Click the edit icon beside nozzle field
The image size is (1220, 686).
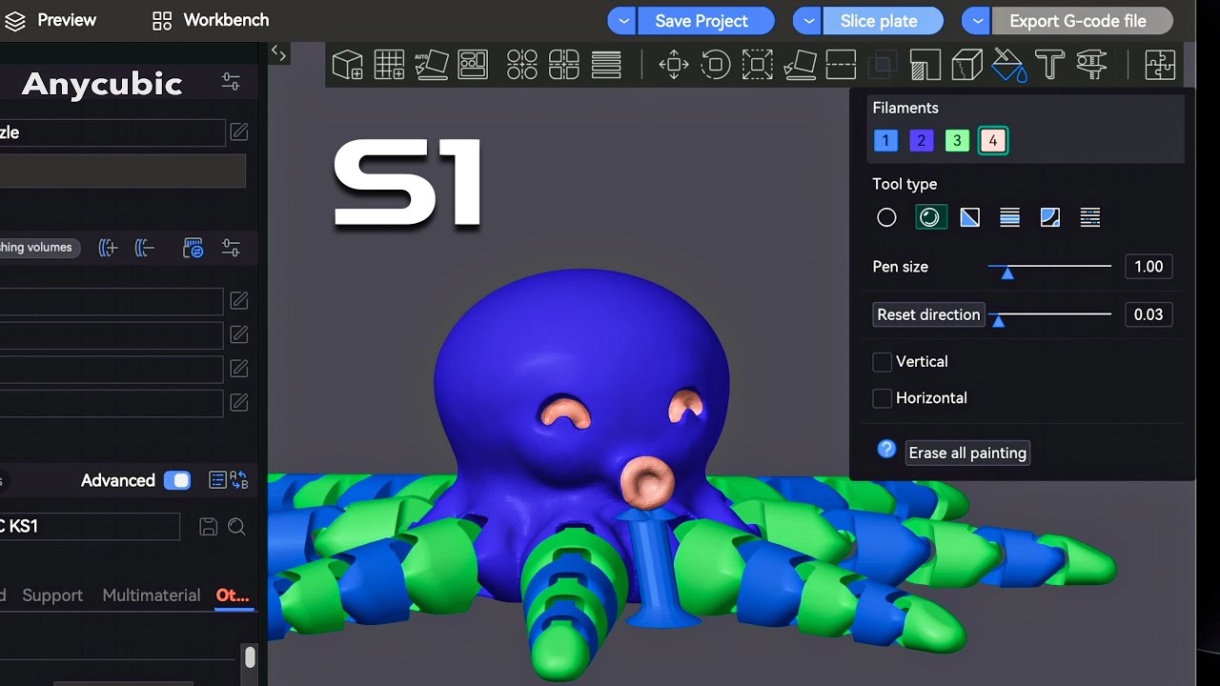pos(239,131)
